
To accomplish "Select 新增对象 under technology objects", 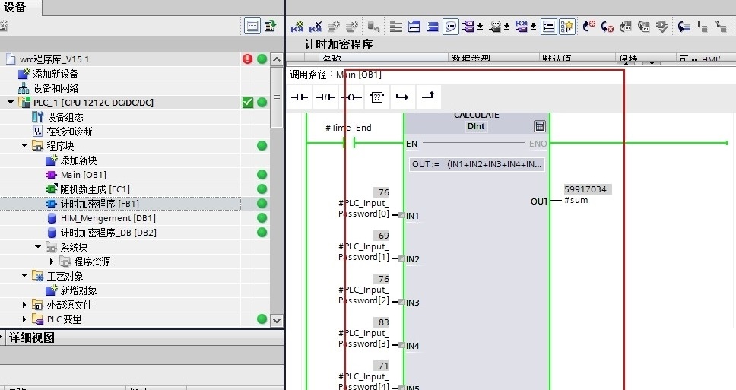I will click(x=78, y=290).
